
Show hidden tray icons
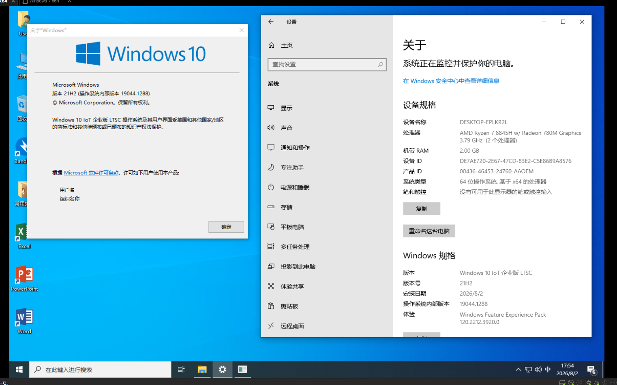(x=518, y=370)
